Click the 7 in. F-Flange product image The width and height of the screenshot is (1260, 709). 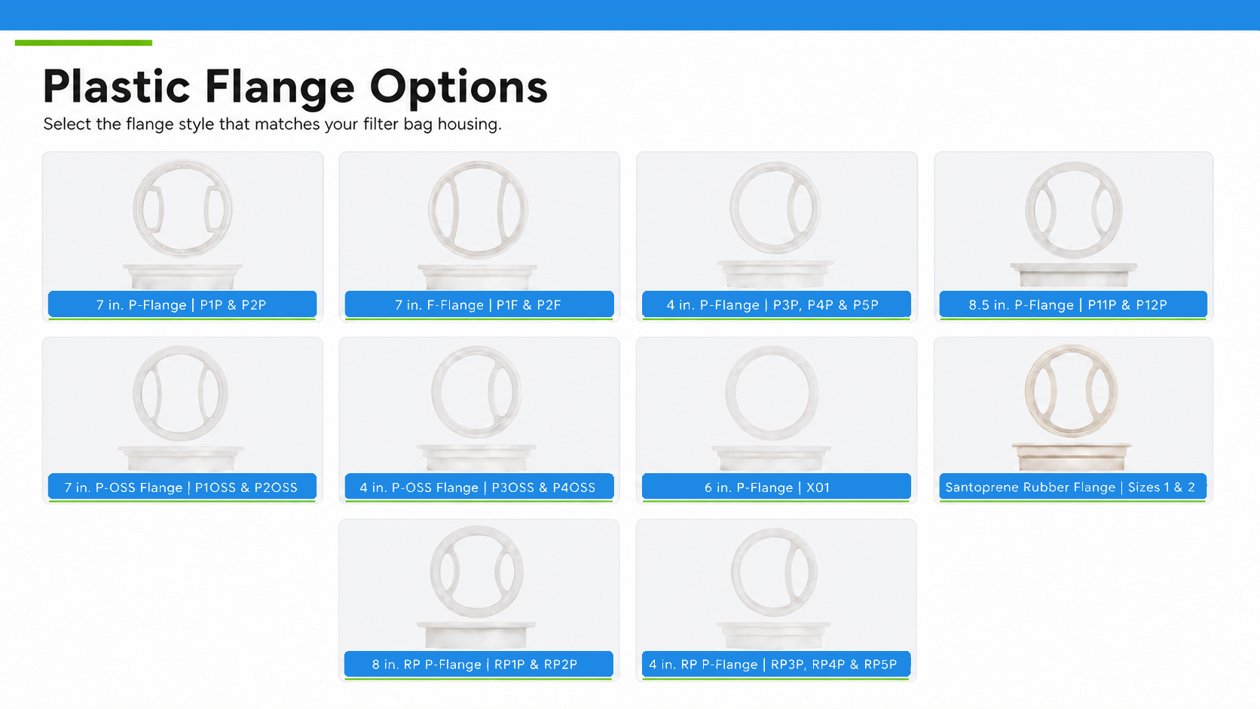478,224
